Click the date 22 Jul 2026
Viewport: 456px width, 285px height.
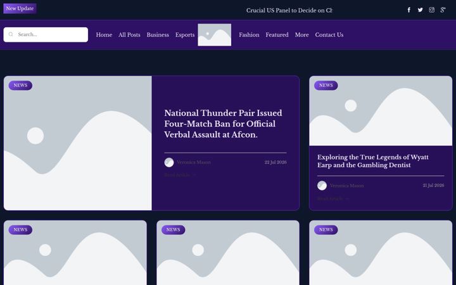pos(275,162)
